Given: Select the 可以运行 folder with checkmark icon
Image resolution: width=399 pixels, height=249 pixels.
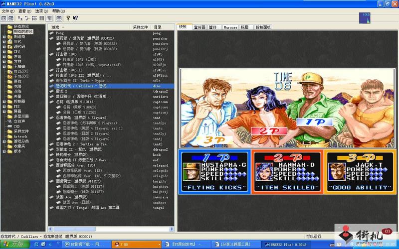Looking at the screenshot, I should (x=21, y=71).
